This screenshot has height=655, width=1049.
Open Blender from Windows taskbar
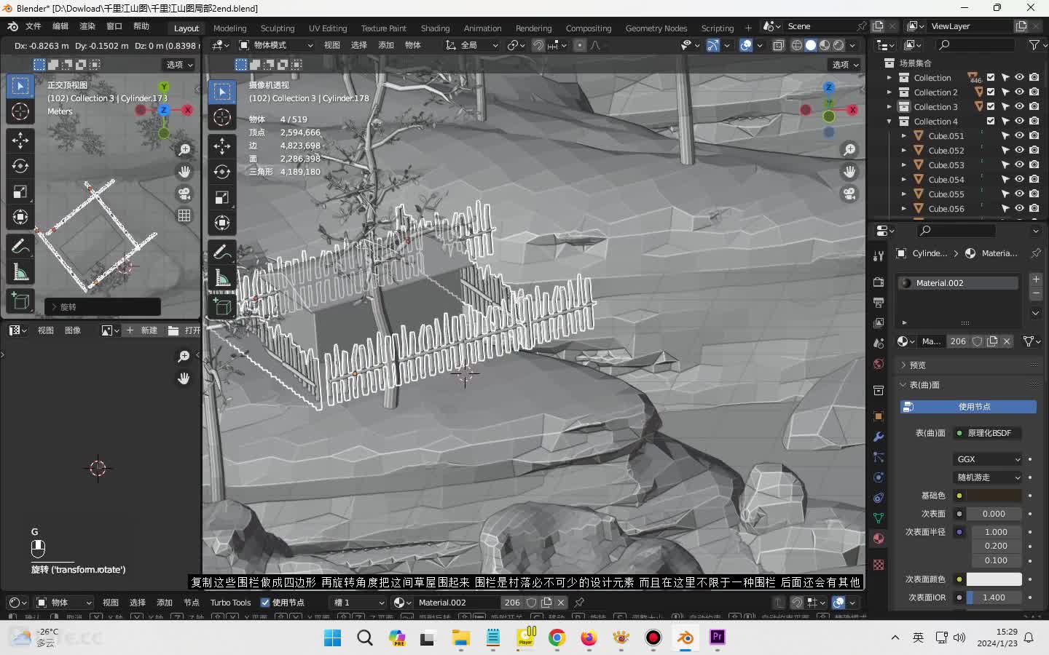coord(685,638)
